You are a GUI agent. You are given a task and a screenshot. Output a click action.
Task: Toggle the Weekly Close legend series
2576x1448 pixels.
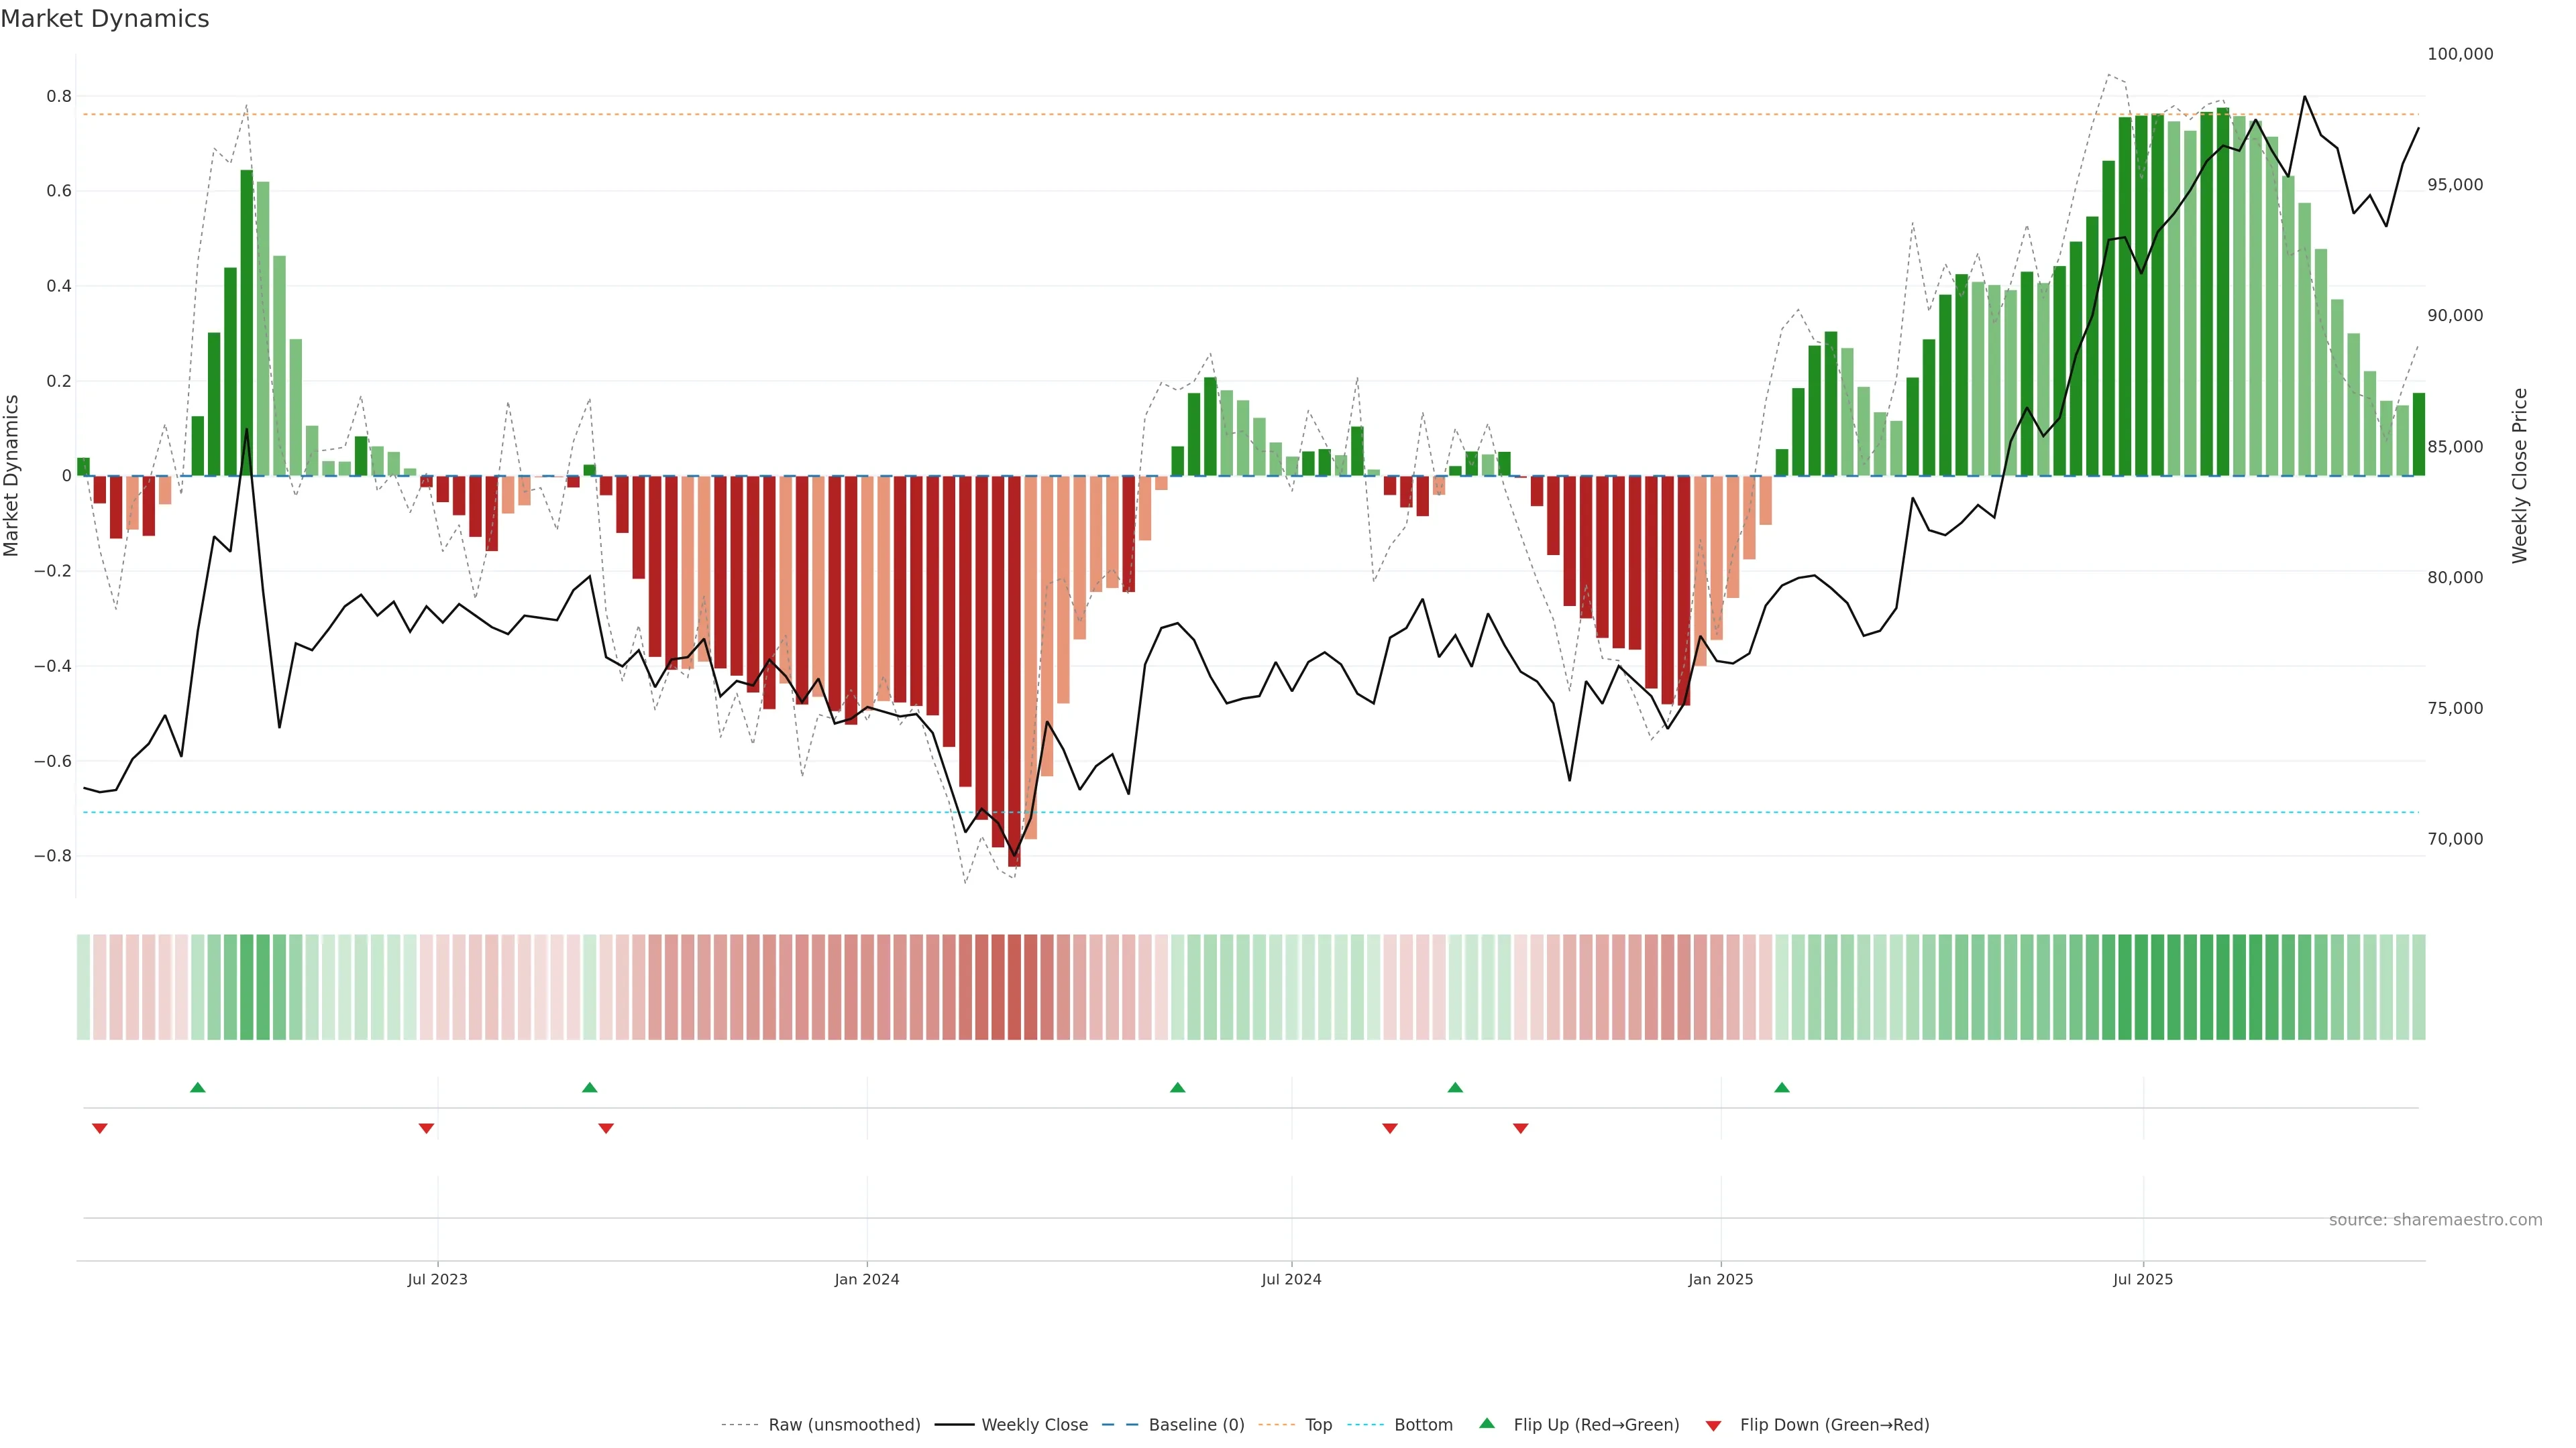coord(1034,1425)
